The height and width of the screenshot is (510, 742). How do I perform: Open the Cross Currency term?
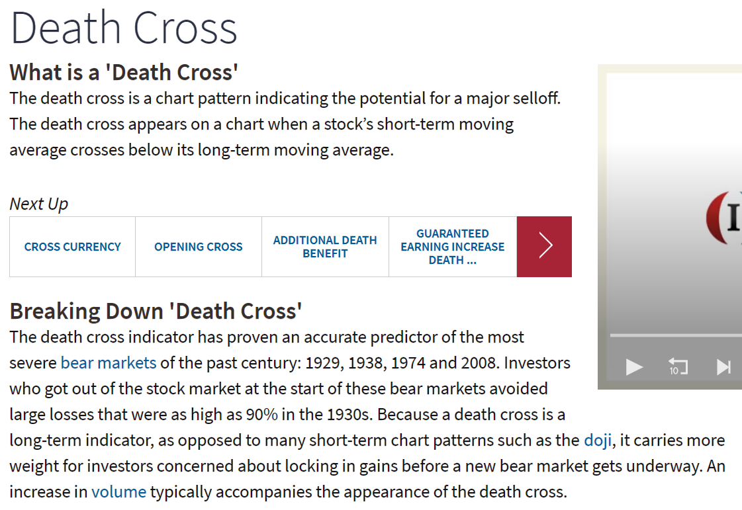click(x=73, y=247)
